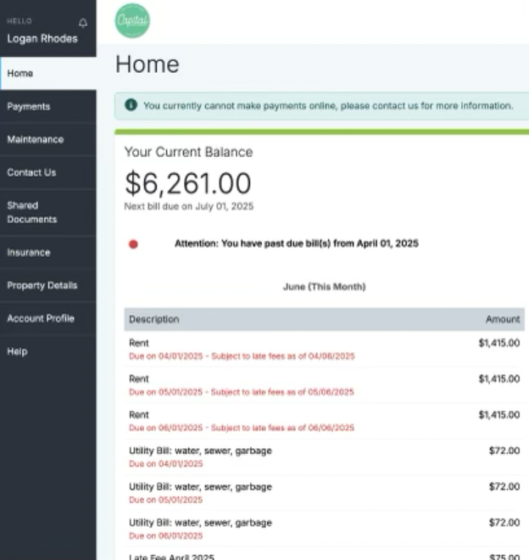This screenshot has height=560, width=529.
Task: Click the info icon in payment notice
Action: [x=131, y=106]
